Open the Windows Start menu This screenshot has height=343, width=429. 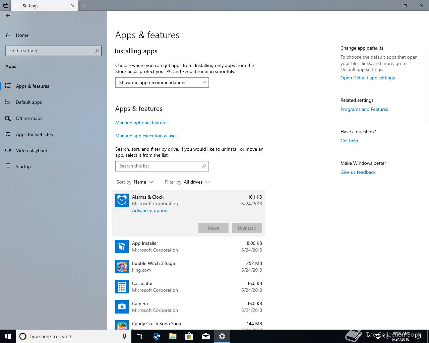[x=8, y=336]
